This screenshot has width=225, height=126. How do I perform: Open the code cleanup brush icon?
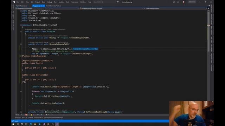(x=47, y=115)
